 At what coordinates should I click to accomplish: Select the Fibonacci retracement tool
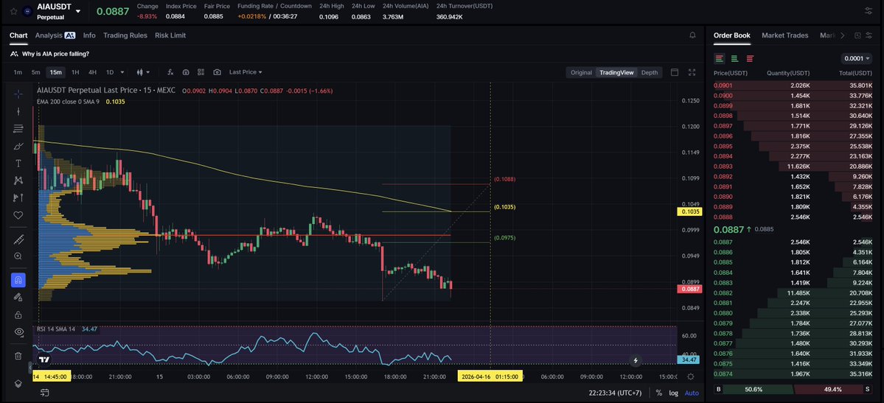tap(18, 128)
